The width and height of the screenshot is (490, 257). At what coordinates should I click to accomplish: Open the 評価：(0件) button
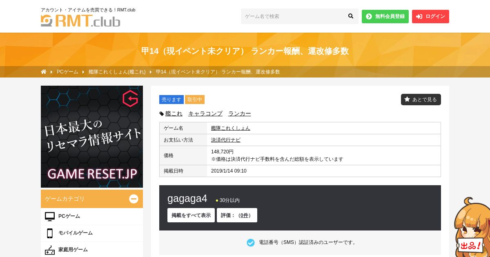coord(237,215)
